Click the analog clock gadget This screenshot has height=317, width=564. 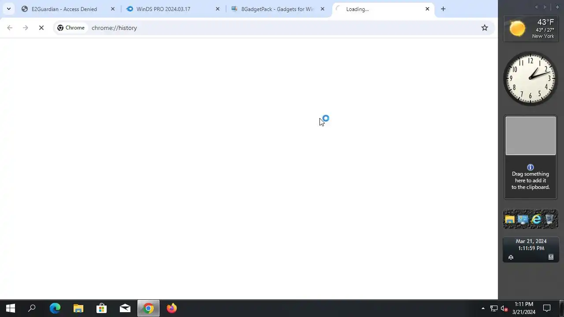531,78
